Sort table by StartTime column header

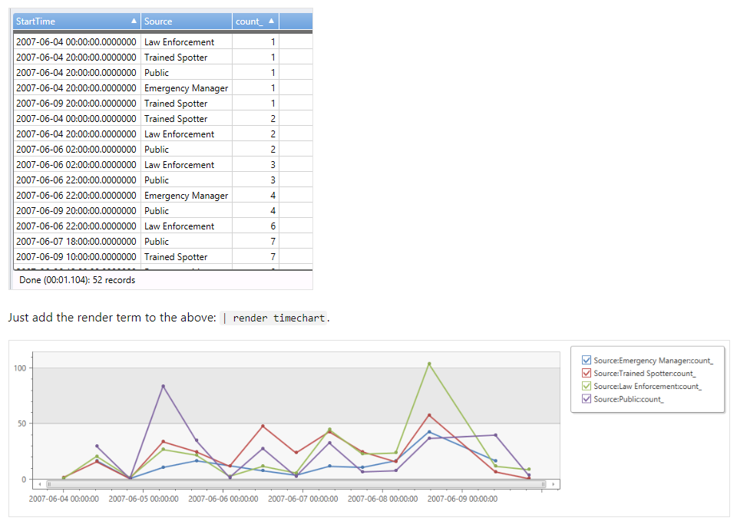(77, 21)
